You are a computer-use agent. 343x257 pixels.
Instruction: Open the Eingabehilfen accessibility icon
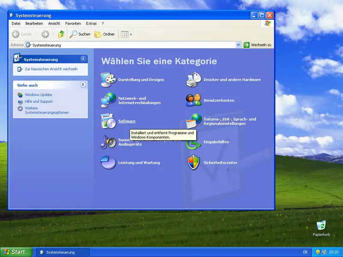point(193,145)
